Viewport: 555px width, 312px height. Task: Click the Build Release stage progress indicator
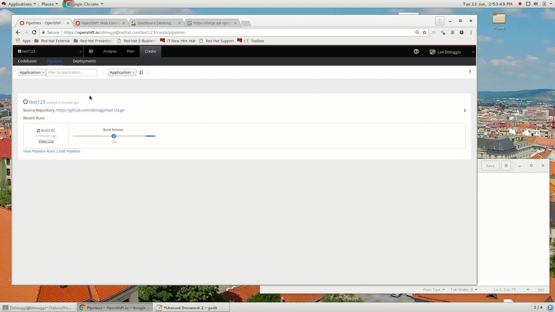(x=114, y=136)
